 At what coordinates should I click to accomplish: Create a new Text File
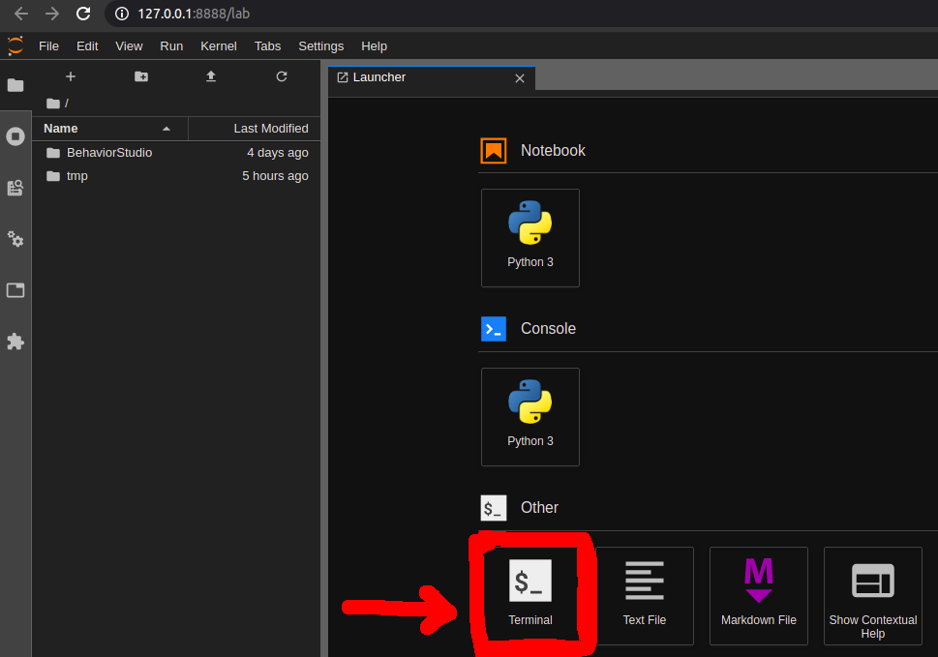(x=644, y=594)
